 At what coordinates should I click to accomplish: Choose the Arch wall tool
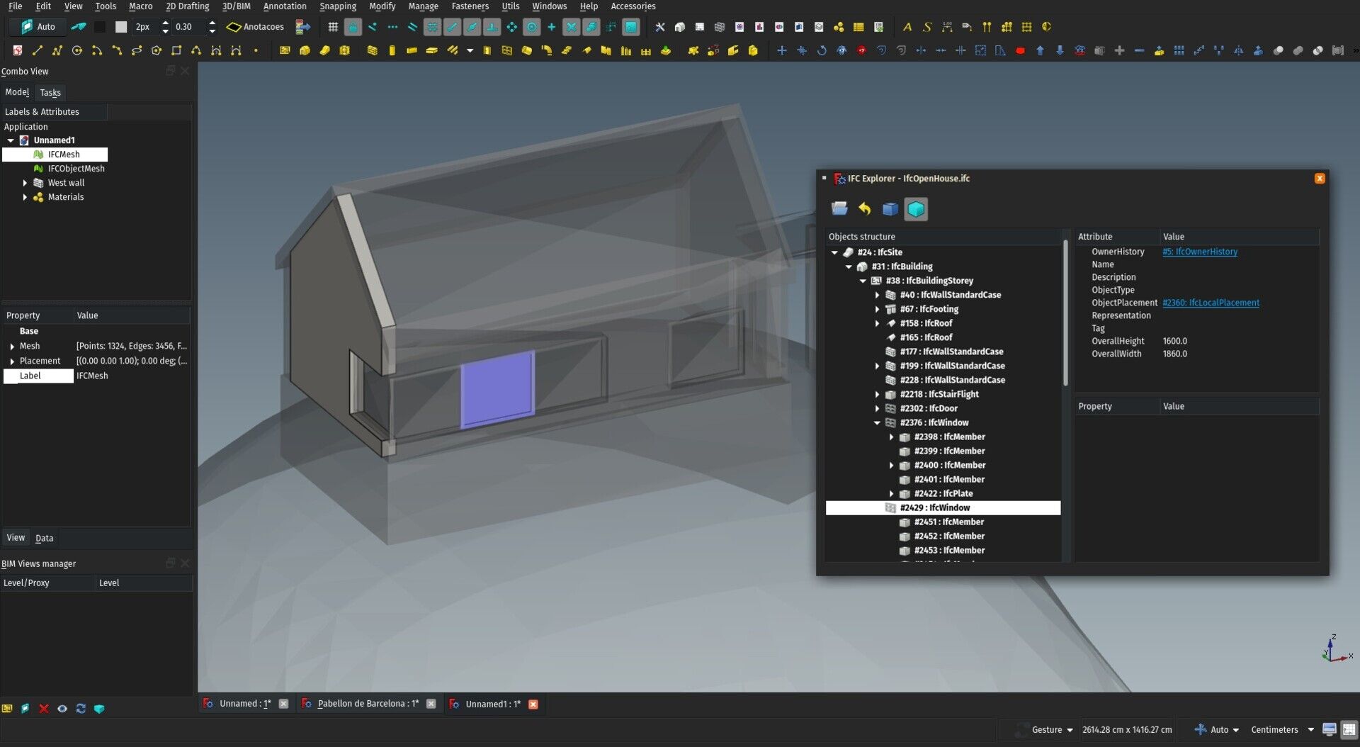pos(372,50)
